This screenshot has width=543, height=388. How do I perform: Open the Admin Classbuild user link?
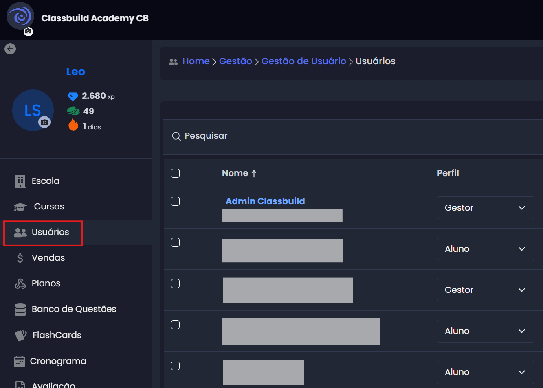click(265, 201)
